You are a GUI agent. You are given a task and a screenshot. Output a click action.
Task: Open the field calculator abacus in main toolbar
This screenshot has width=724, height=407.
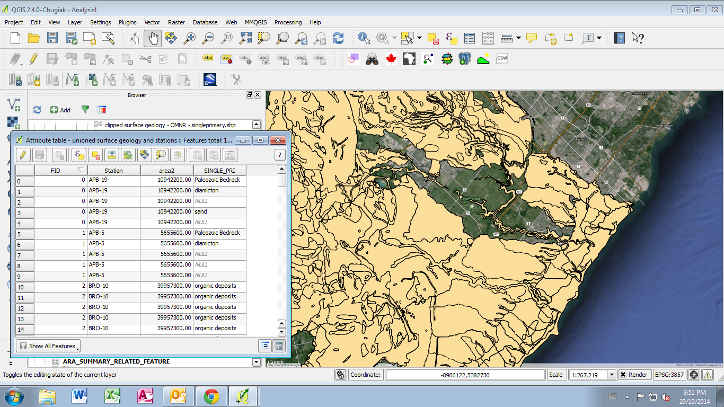tap(488, 38)
